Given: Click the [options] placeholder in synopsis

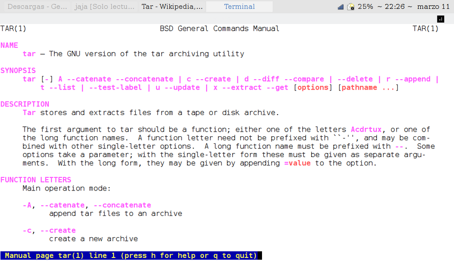Looking at the screenshot, I should [313, 87].
